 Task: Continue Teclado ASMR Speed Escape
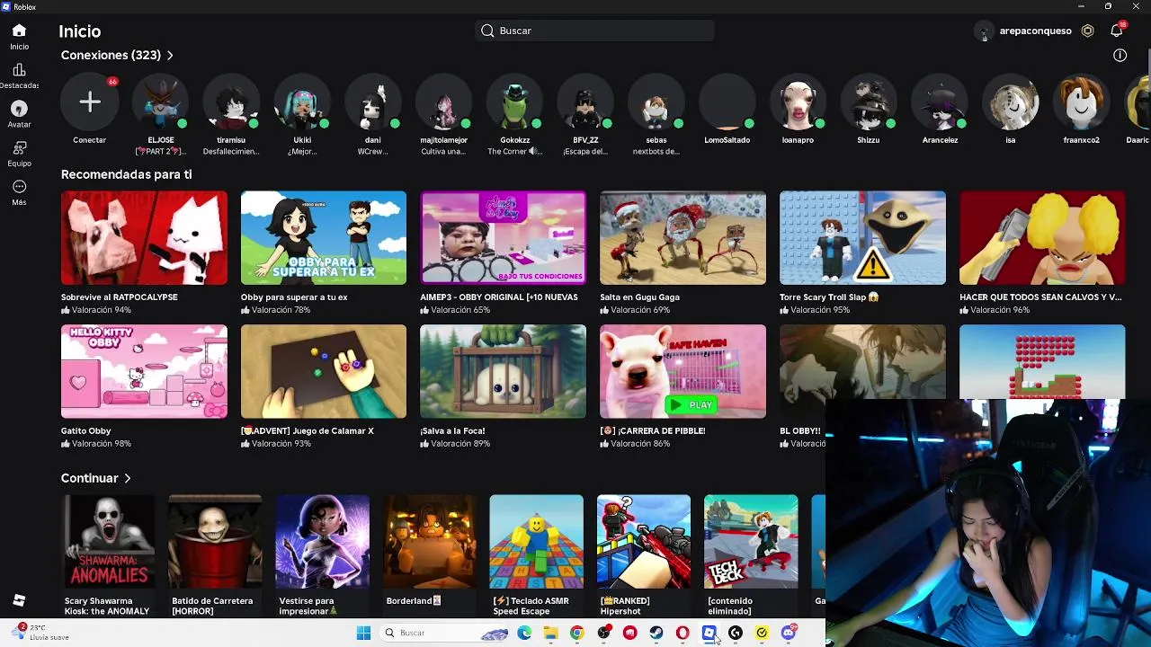536,542
